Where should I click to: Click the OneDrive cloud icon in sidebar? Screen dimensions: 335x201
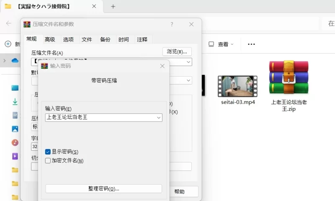coord(15,61)
